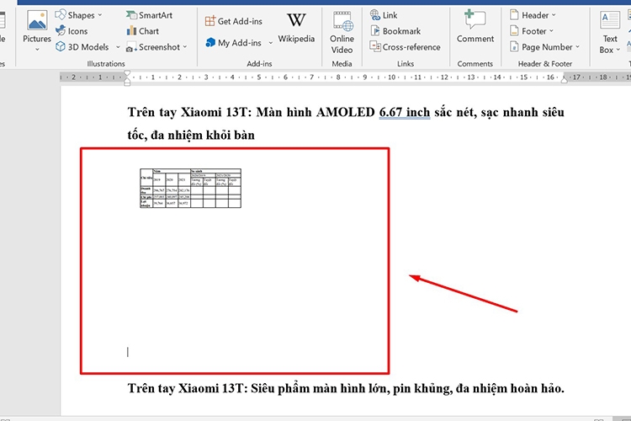Place cursor in heading 'Trên tay Xiaomi 13T: Màn hình AMOLED'
Screen dimensions: 631x421
coord(251,112)
